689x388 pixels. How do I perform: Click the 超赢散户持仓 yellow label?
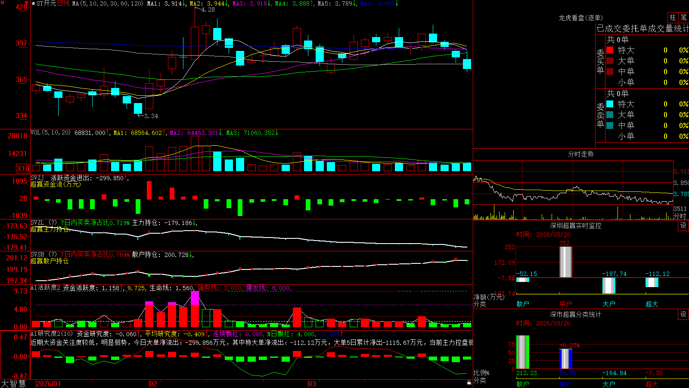click(50, 261)
